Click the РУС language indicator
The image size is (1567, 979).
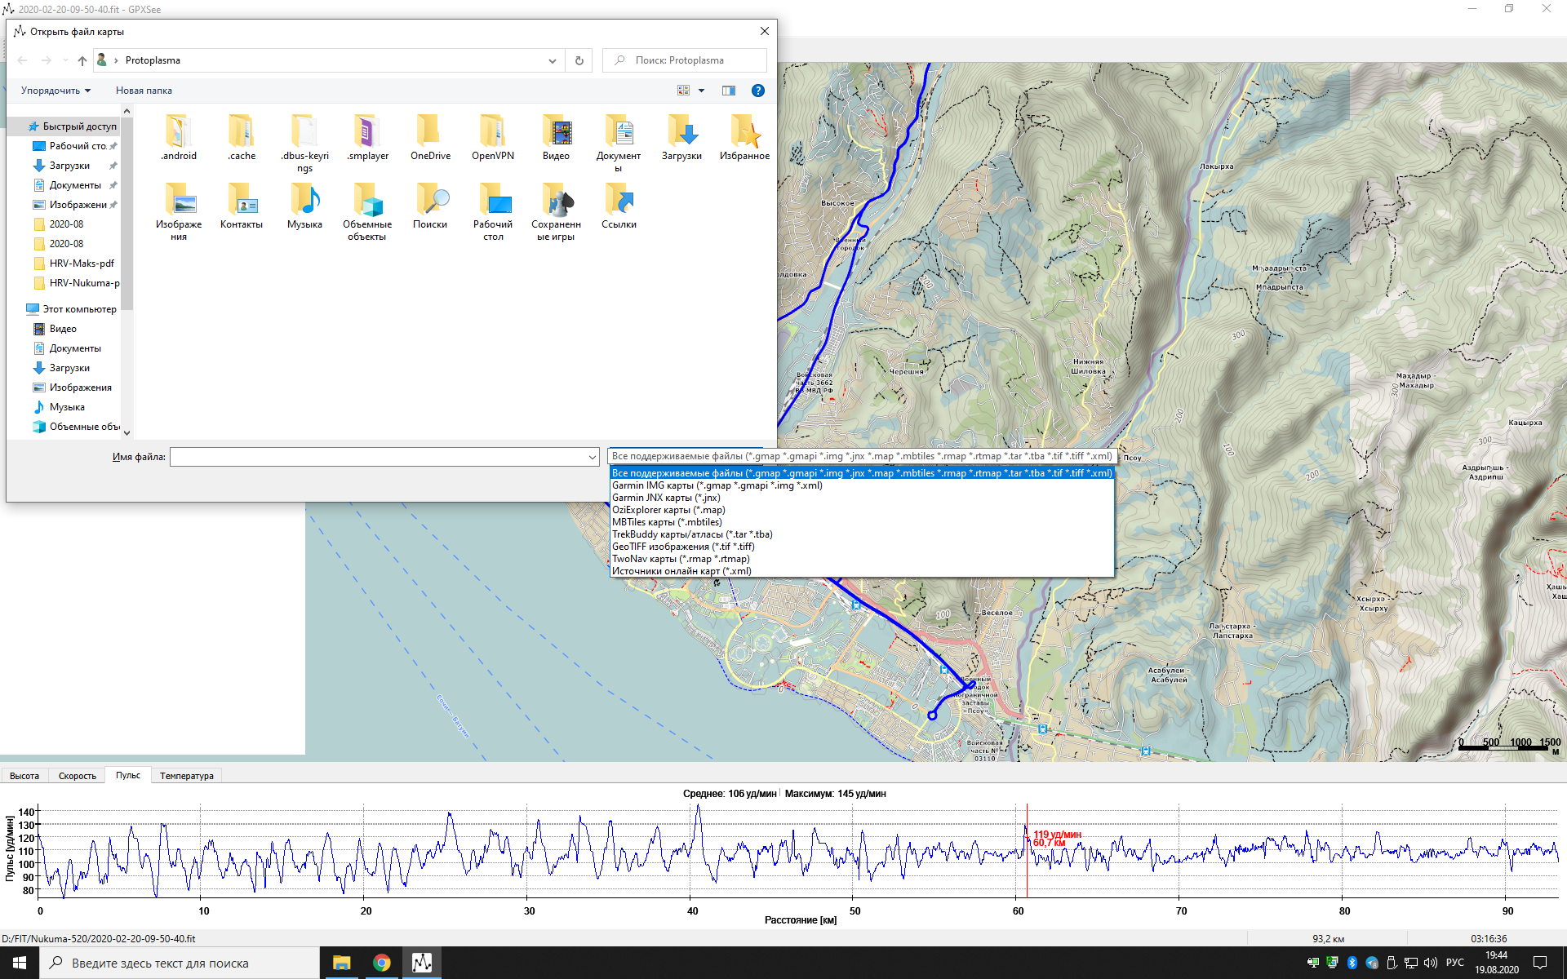pos(1454,963)
